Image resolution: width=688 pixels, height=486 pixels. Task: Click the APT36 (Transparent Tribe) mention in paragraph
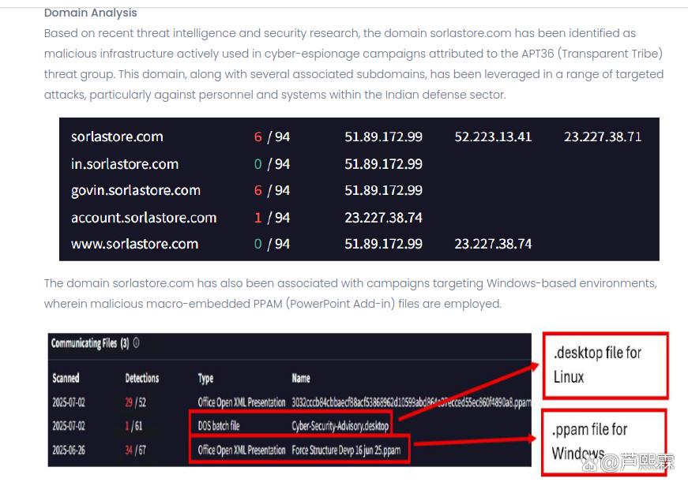[592, 54]
